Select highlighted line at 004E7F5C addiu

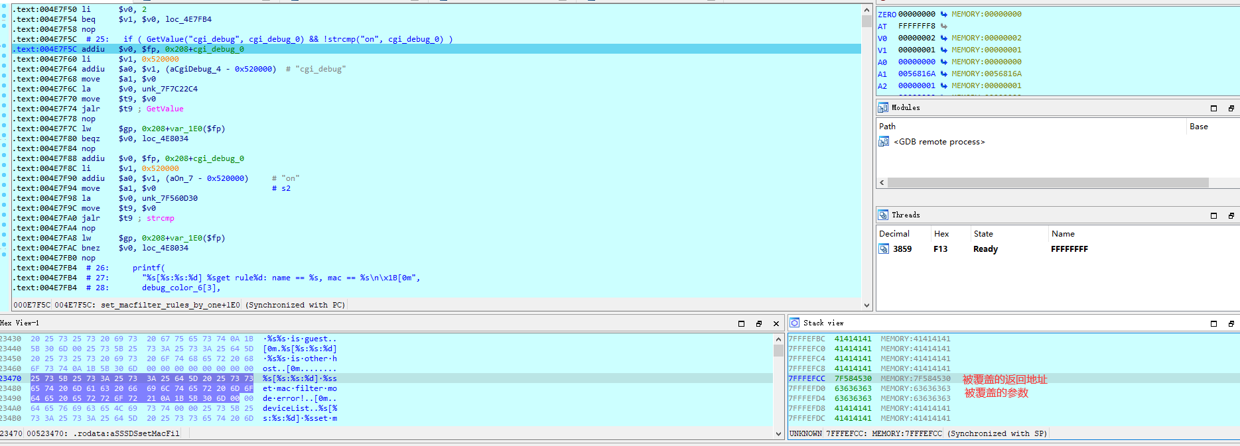tap(436, 49)
